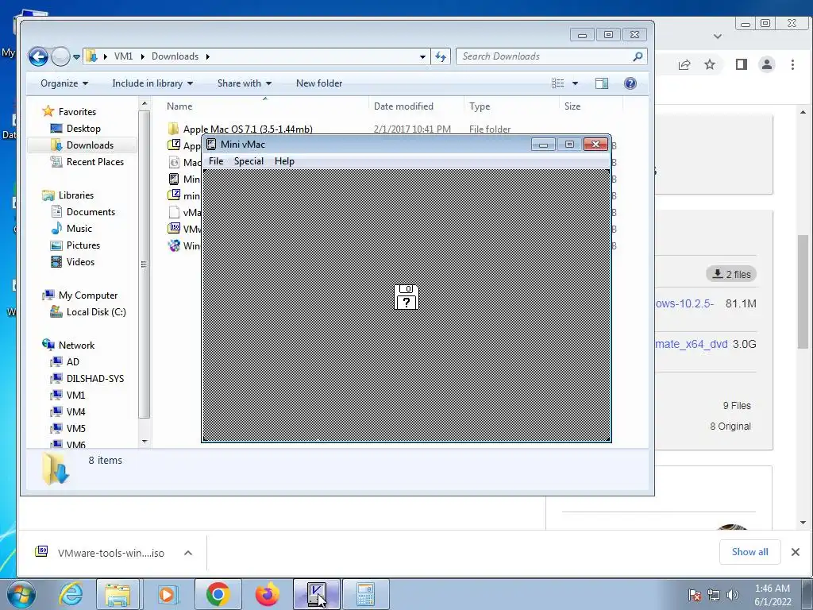This screenshot has height=610, width=813.
Task: Select Recent Places under Favorites
Action: [x=95, y=162]
